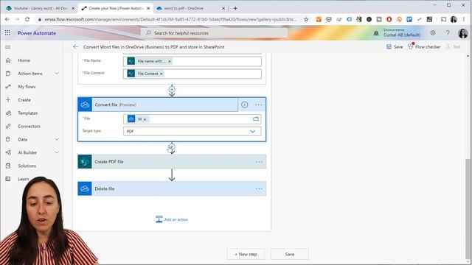Click the bottom Save button
Screen dimensions: 472x265
pos(290,254)
